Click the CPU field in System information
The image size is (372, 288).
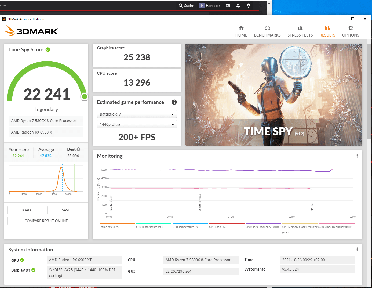click(x=201, y=260)
